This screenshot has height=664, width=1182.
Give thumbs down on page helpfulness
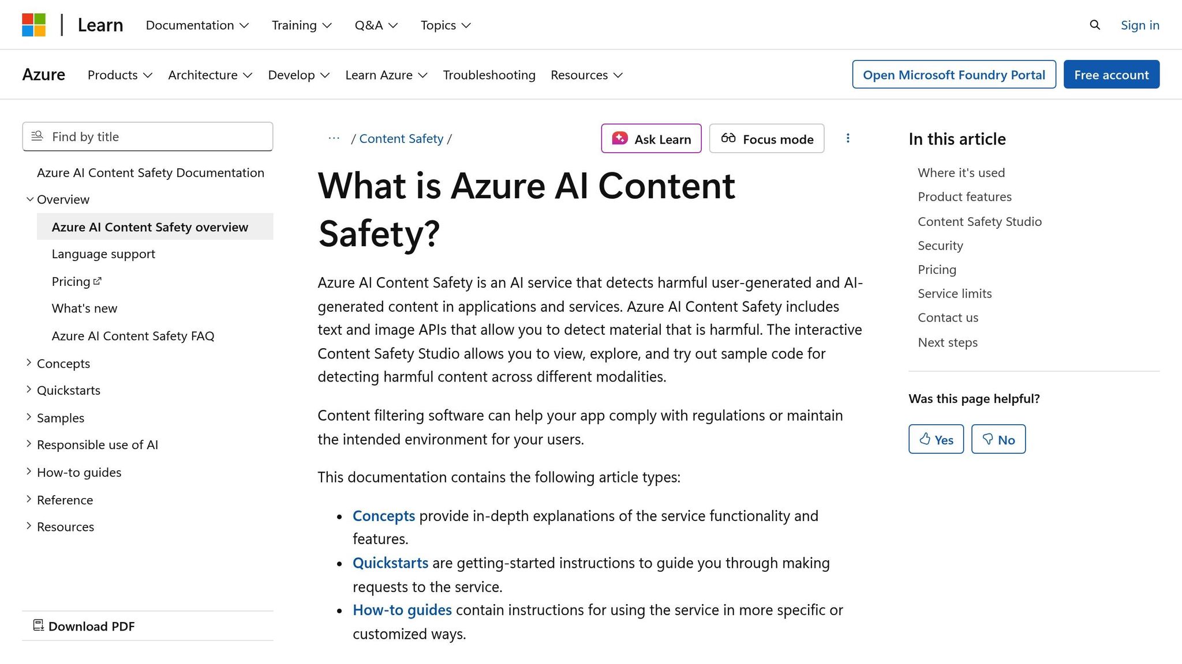coord(998,439)
